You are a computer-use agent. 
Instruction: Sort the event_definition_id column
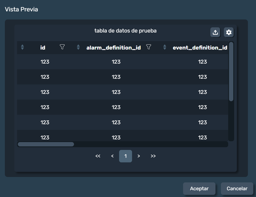(165, 47)
